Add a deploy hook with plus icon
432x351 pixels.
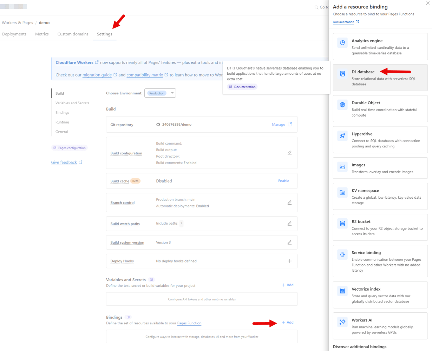click(x=289, y=261)
